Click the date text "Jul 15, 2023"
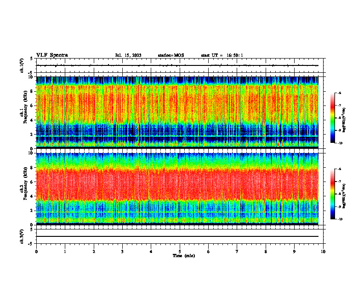 tap(128, 55)
